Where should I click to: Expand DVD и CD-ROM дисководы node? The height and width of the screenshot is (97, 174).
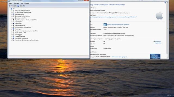(x=11, y=11)
